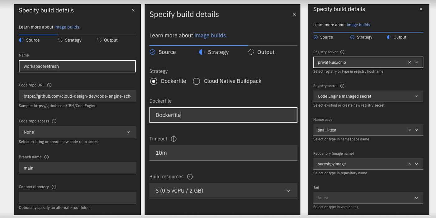Open image builds link in middle panel
The image size is (436, 218).
click(x=211, y=36)
